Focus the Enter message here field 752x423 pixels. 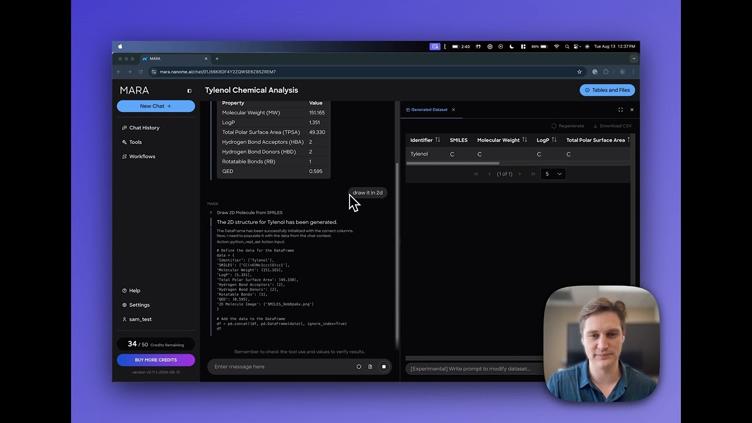click(x=282, y=367)
